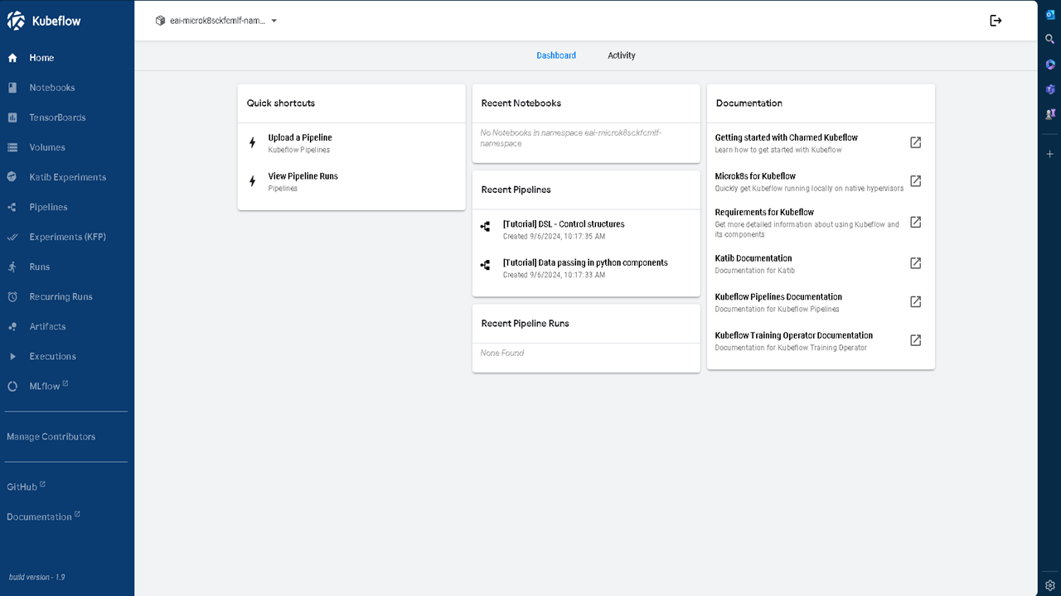Screen dimensions: 1061x596
Task: Switch to the Dashboard tab
Action: (x=556, y=55)
